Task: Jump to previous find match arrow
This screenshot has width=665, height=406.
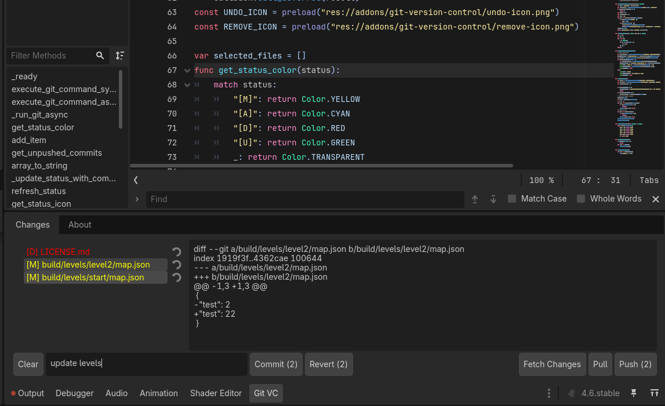Action: click(475, 199)
